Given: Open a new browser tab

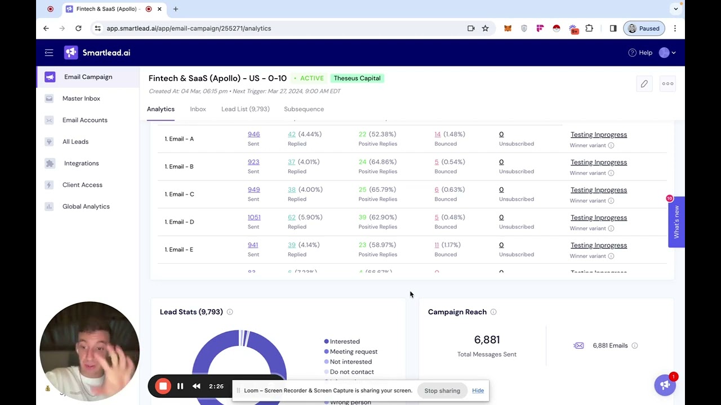Looking at the screenshot, I should 176,9.
